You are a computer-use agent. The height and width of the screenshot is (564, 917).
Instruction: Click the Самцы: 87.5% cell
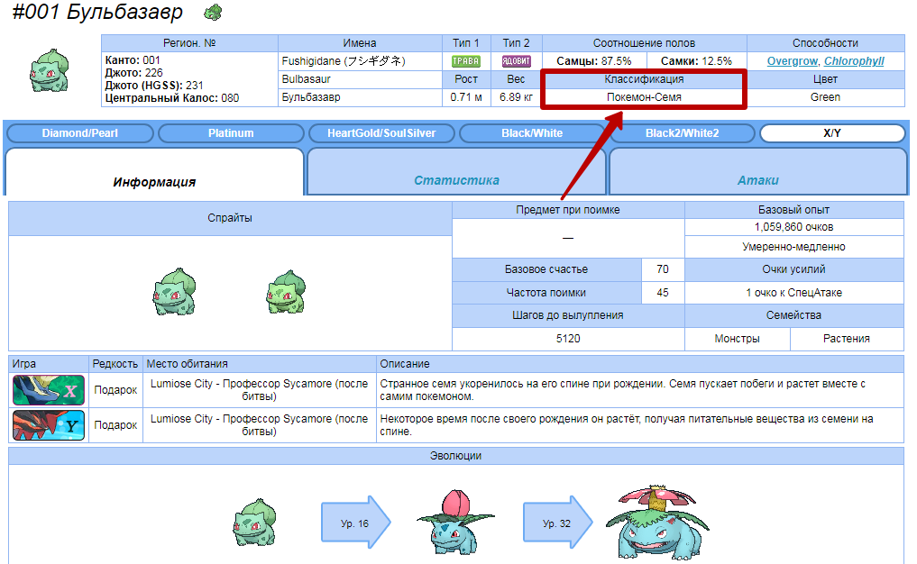(594, 60)
